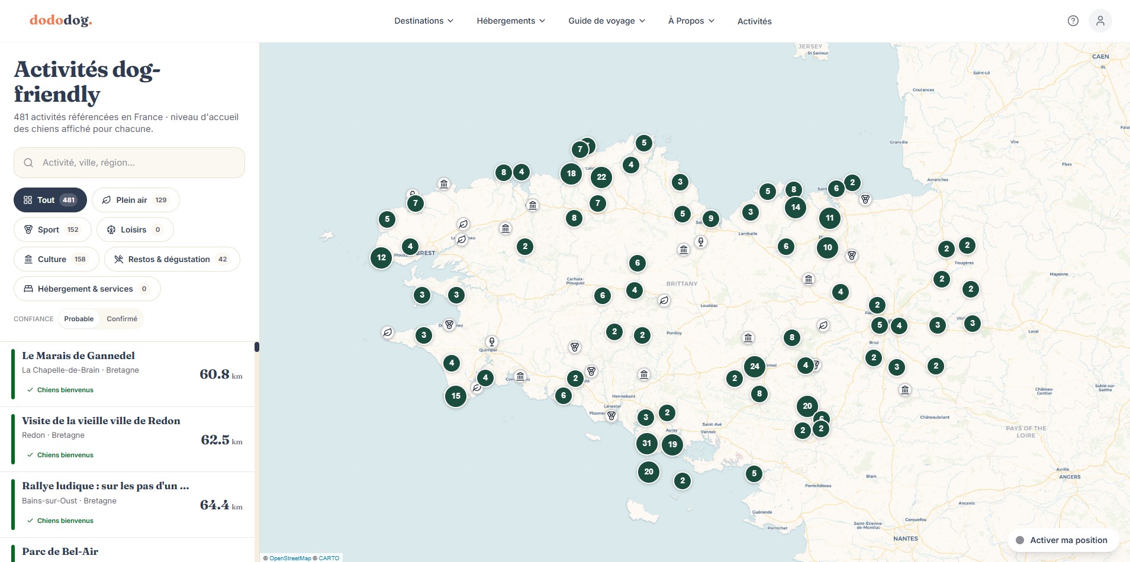This screenshot has height=562, width=1130.
Task: Expand the Hébergements dropdown
Action: tap(511, 21)
